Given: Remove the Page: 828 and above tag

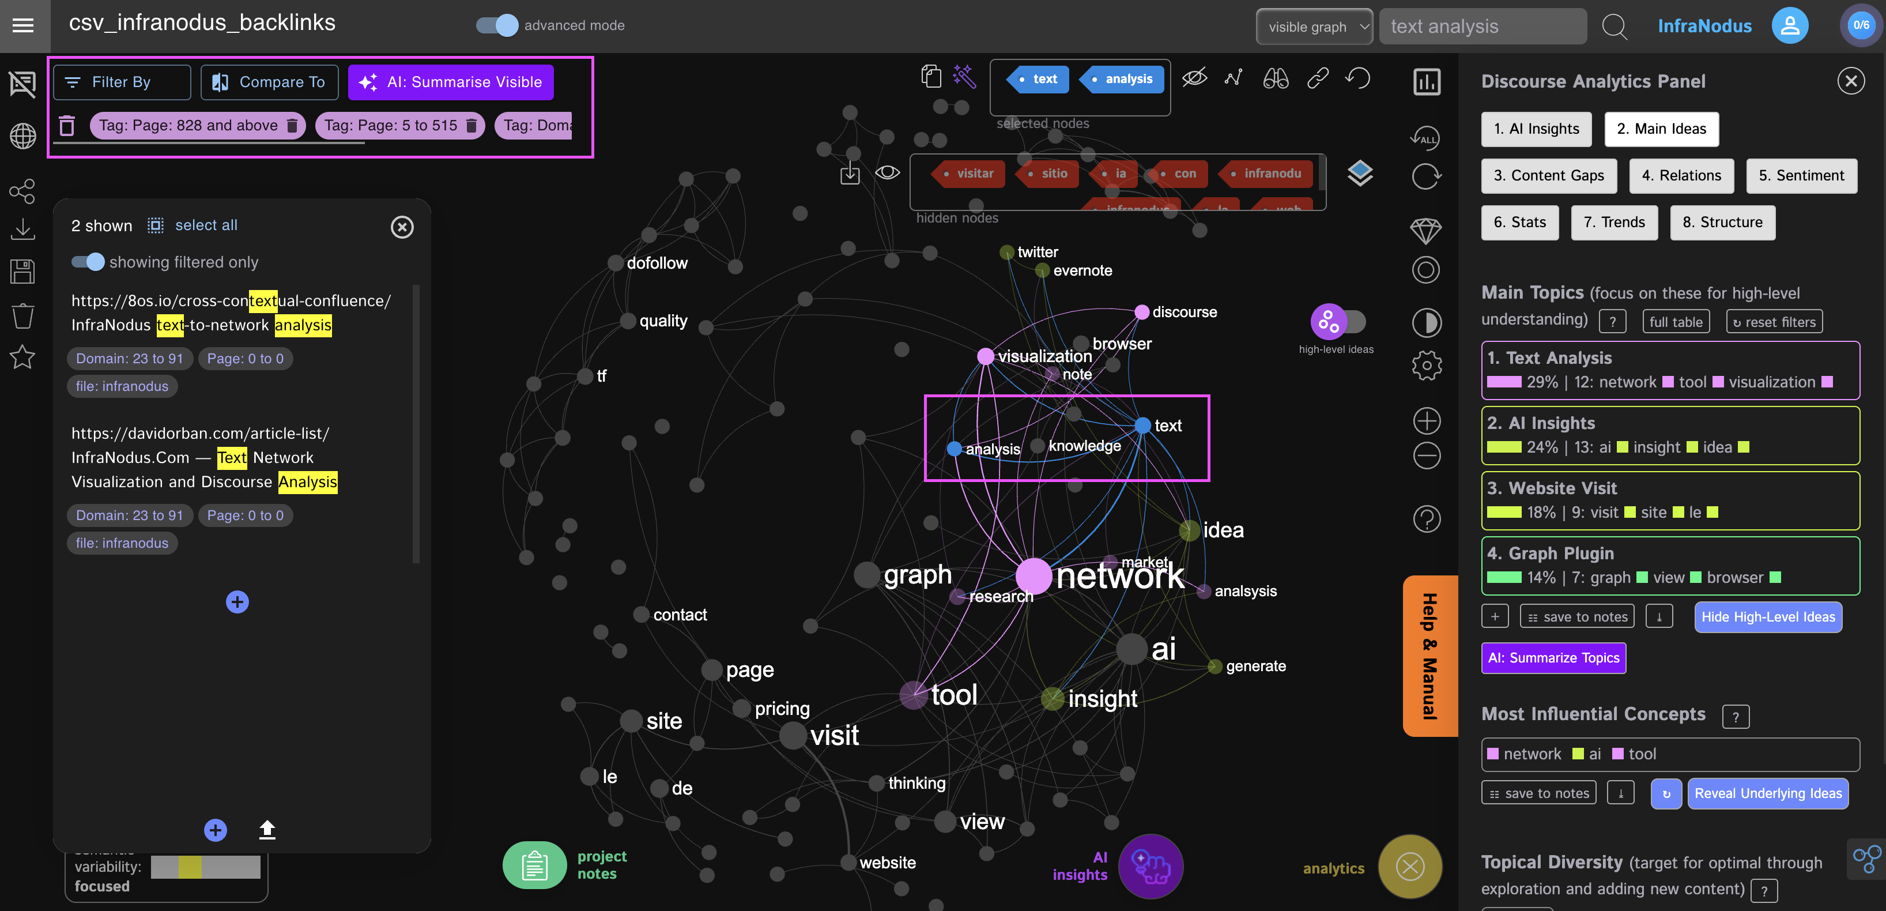Looking at the screenshot, I should point(292,125).
